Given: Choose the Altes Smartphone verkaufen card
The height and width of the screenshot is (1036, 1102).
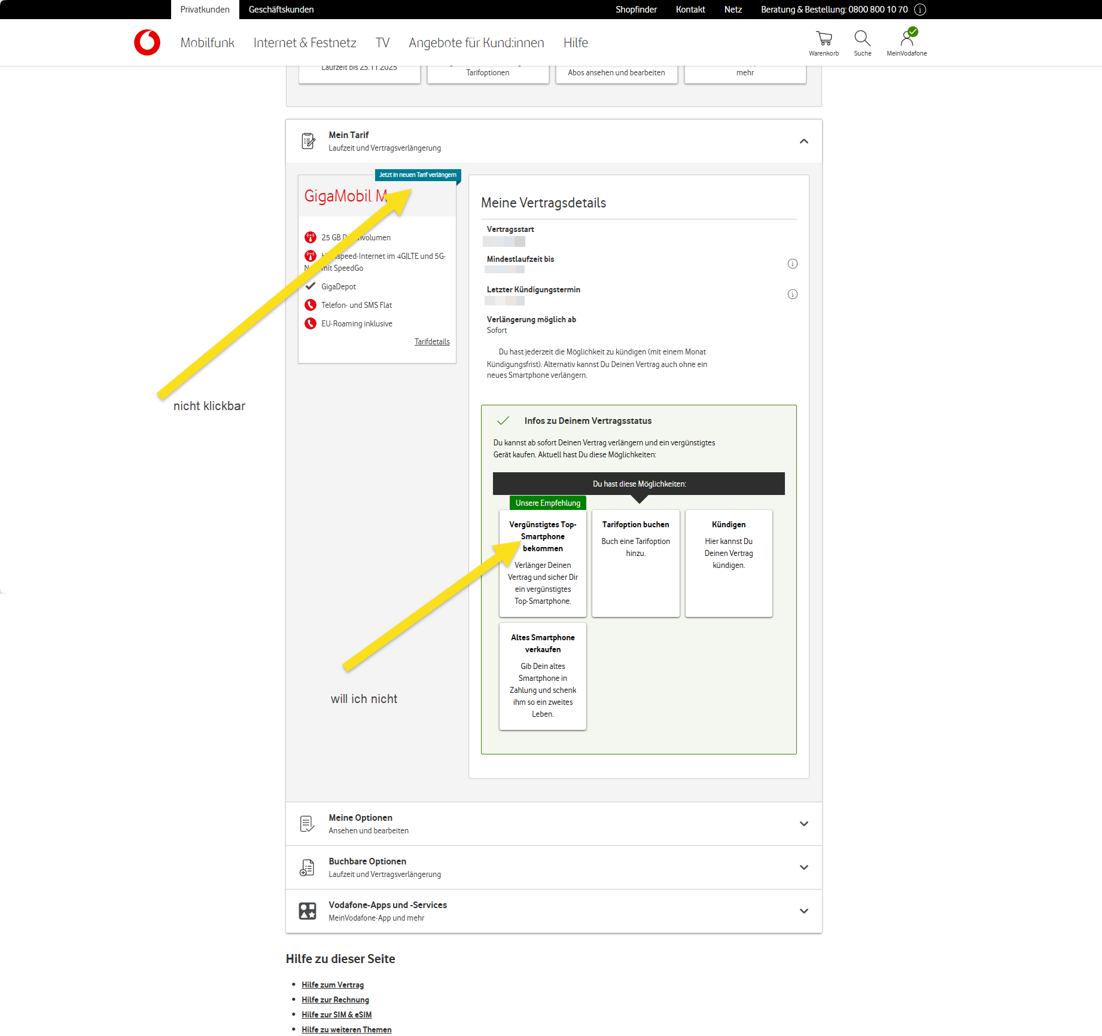Looking at the screenshot, I should [543, 676].
